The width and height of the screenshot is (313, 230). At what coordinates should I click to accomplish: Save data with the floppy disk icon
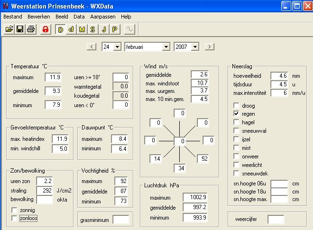pos(20,29)
